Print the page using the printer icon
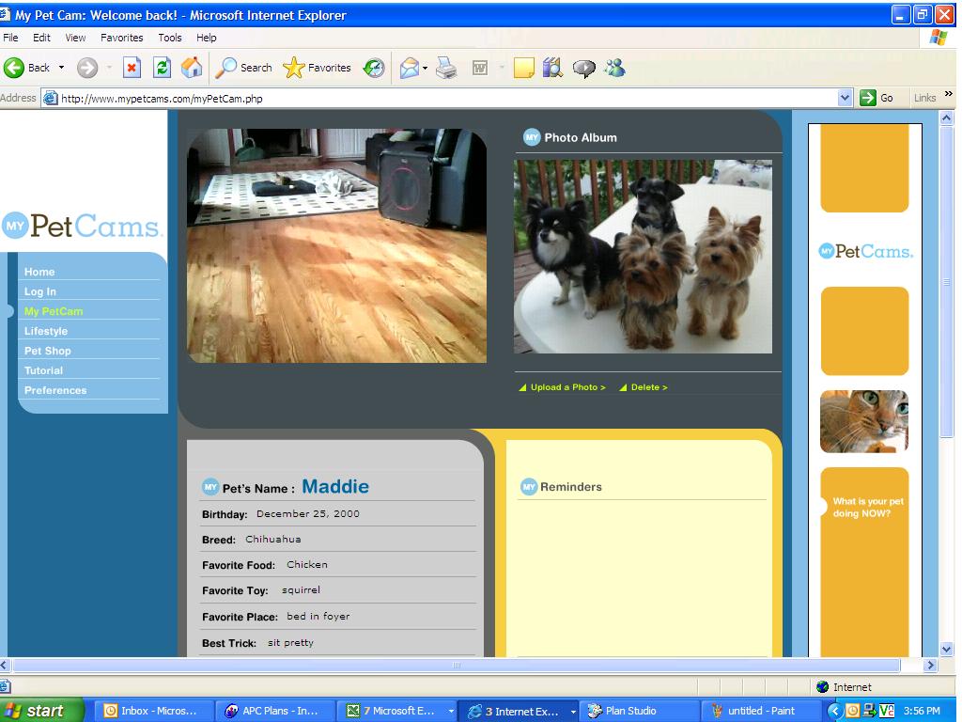The image size is (962, 722). (446, 68)
